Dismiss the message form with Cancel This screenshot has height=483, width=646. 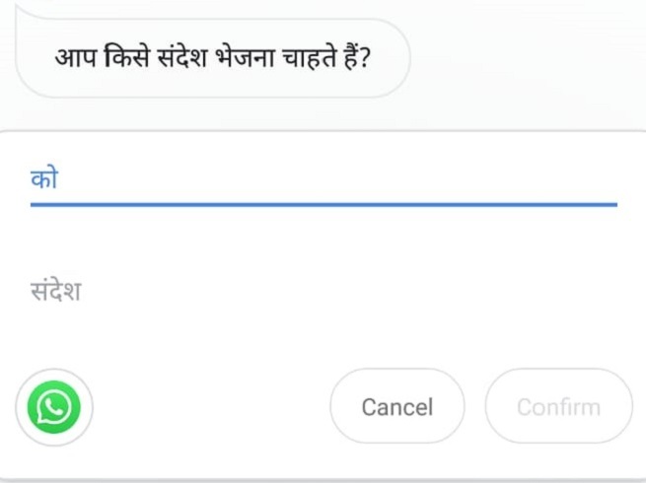tap(396, 406)
